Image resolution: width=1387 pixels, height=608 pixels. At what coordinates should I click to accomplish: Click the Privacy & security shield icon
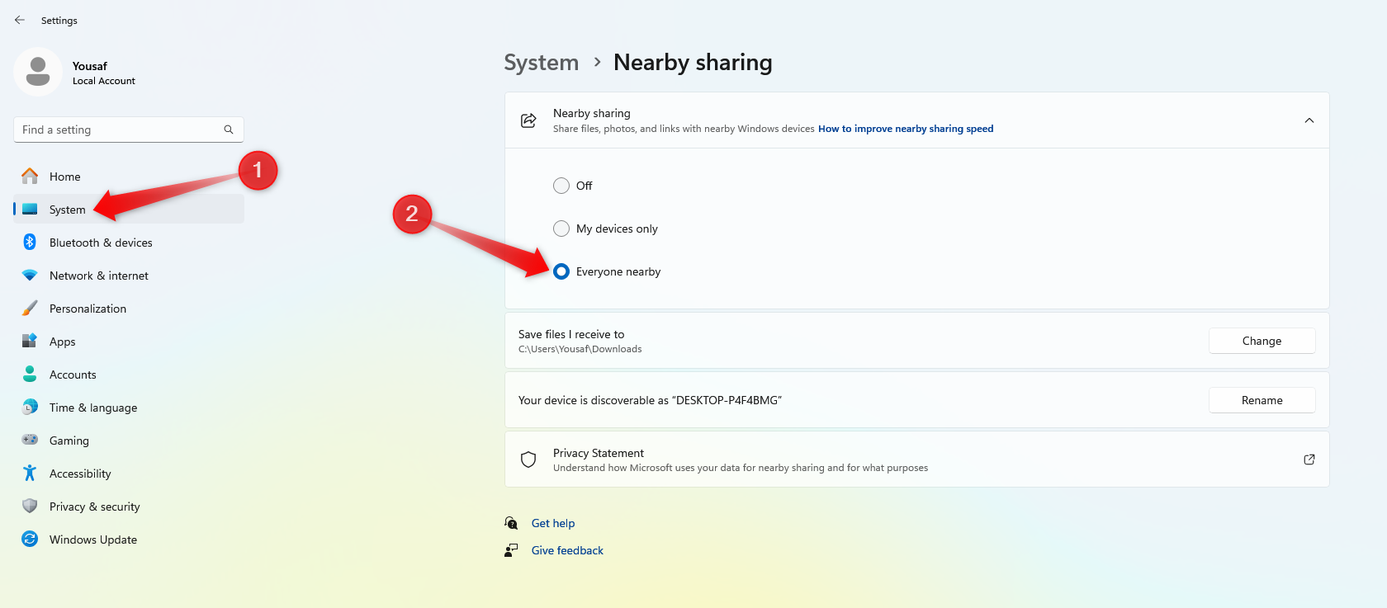point(30,506)
